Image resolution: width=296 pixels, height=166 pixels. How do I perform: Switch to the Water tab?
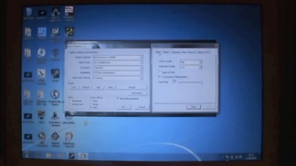(x=166, y=52)
